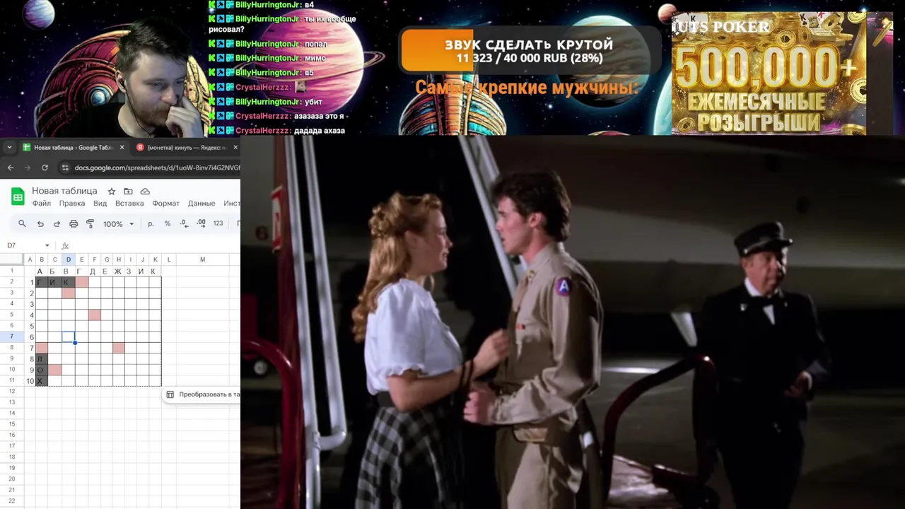Close the Новая таблица browser tab
Viewport: 905px width, 509px height.
122,147
